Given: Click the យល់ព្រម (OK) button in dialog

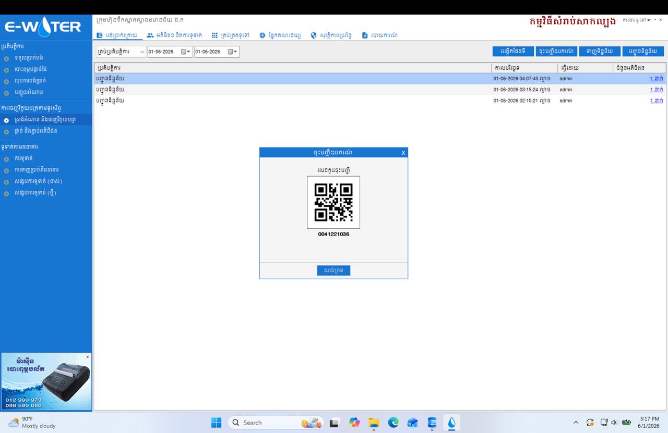Looking at the screenshot, I should (x=333, y=270).
